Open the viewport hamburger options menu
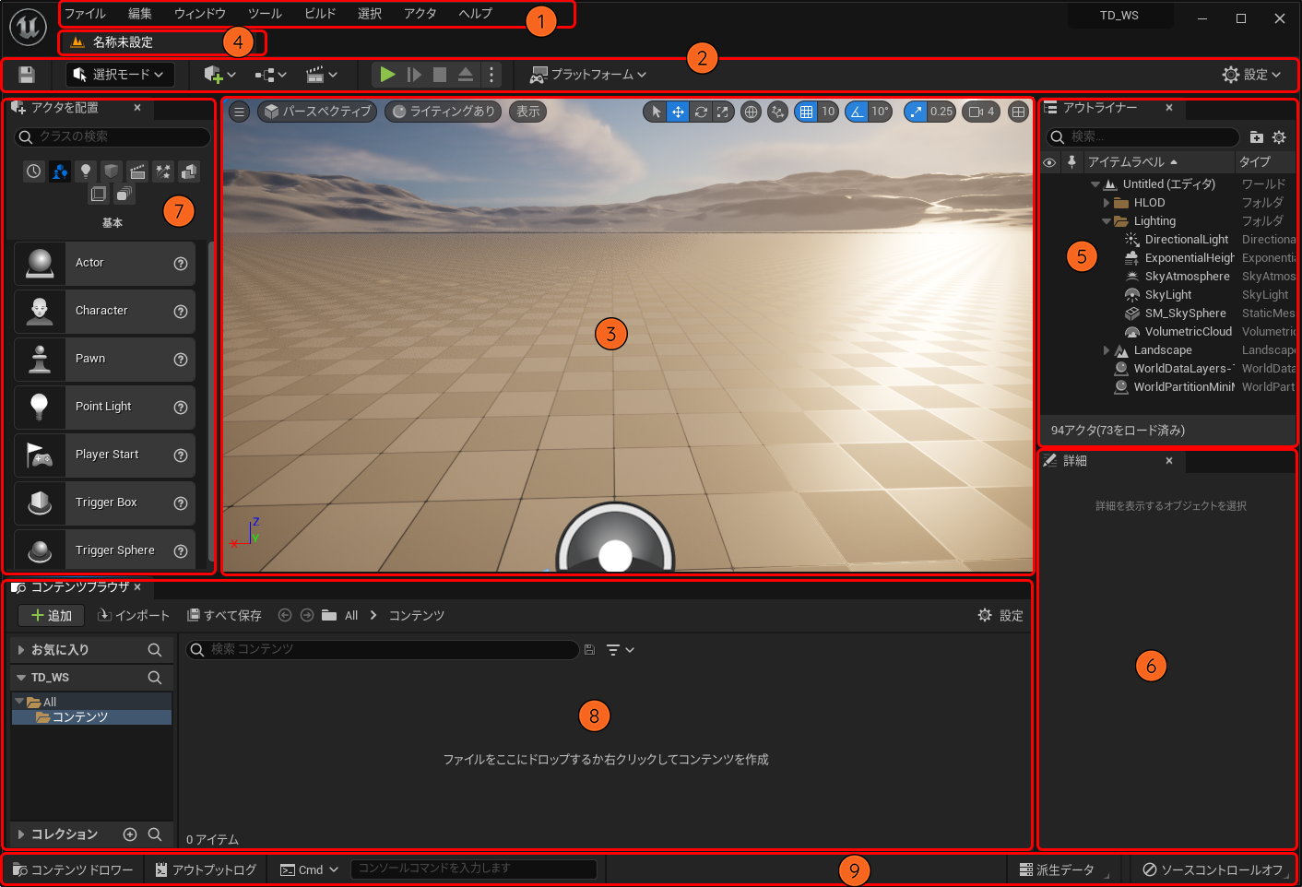The width and height of the screenshot is (1302, 887). tap(239, 112)
